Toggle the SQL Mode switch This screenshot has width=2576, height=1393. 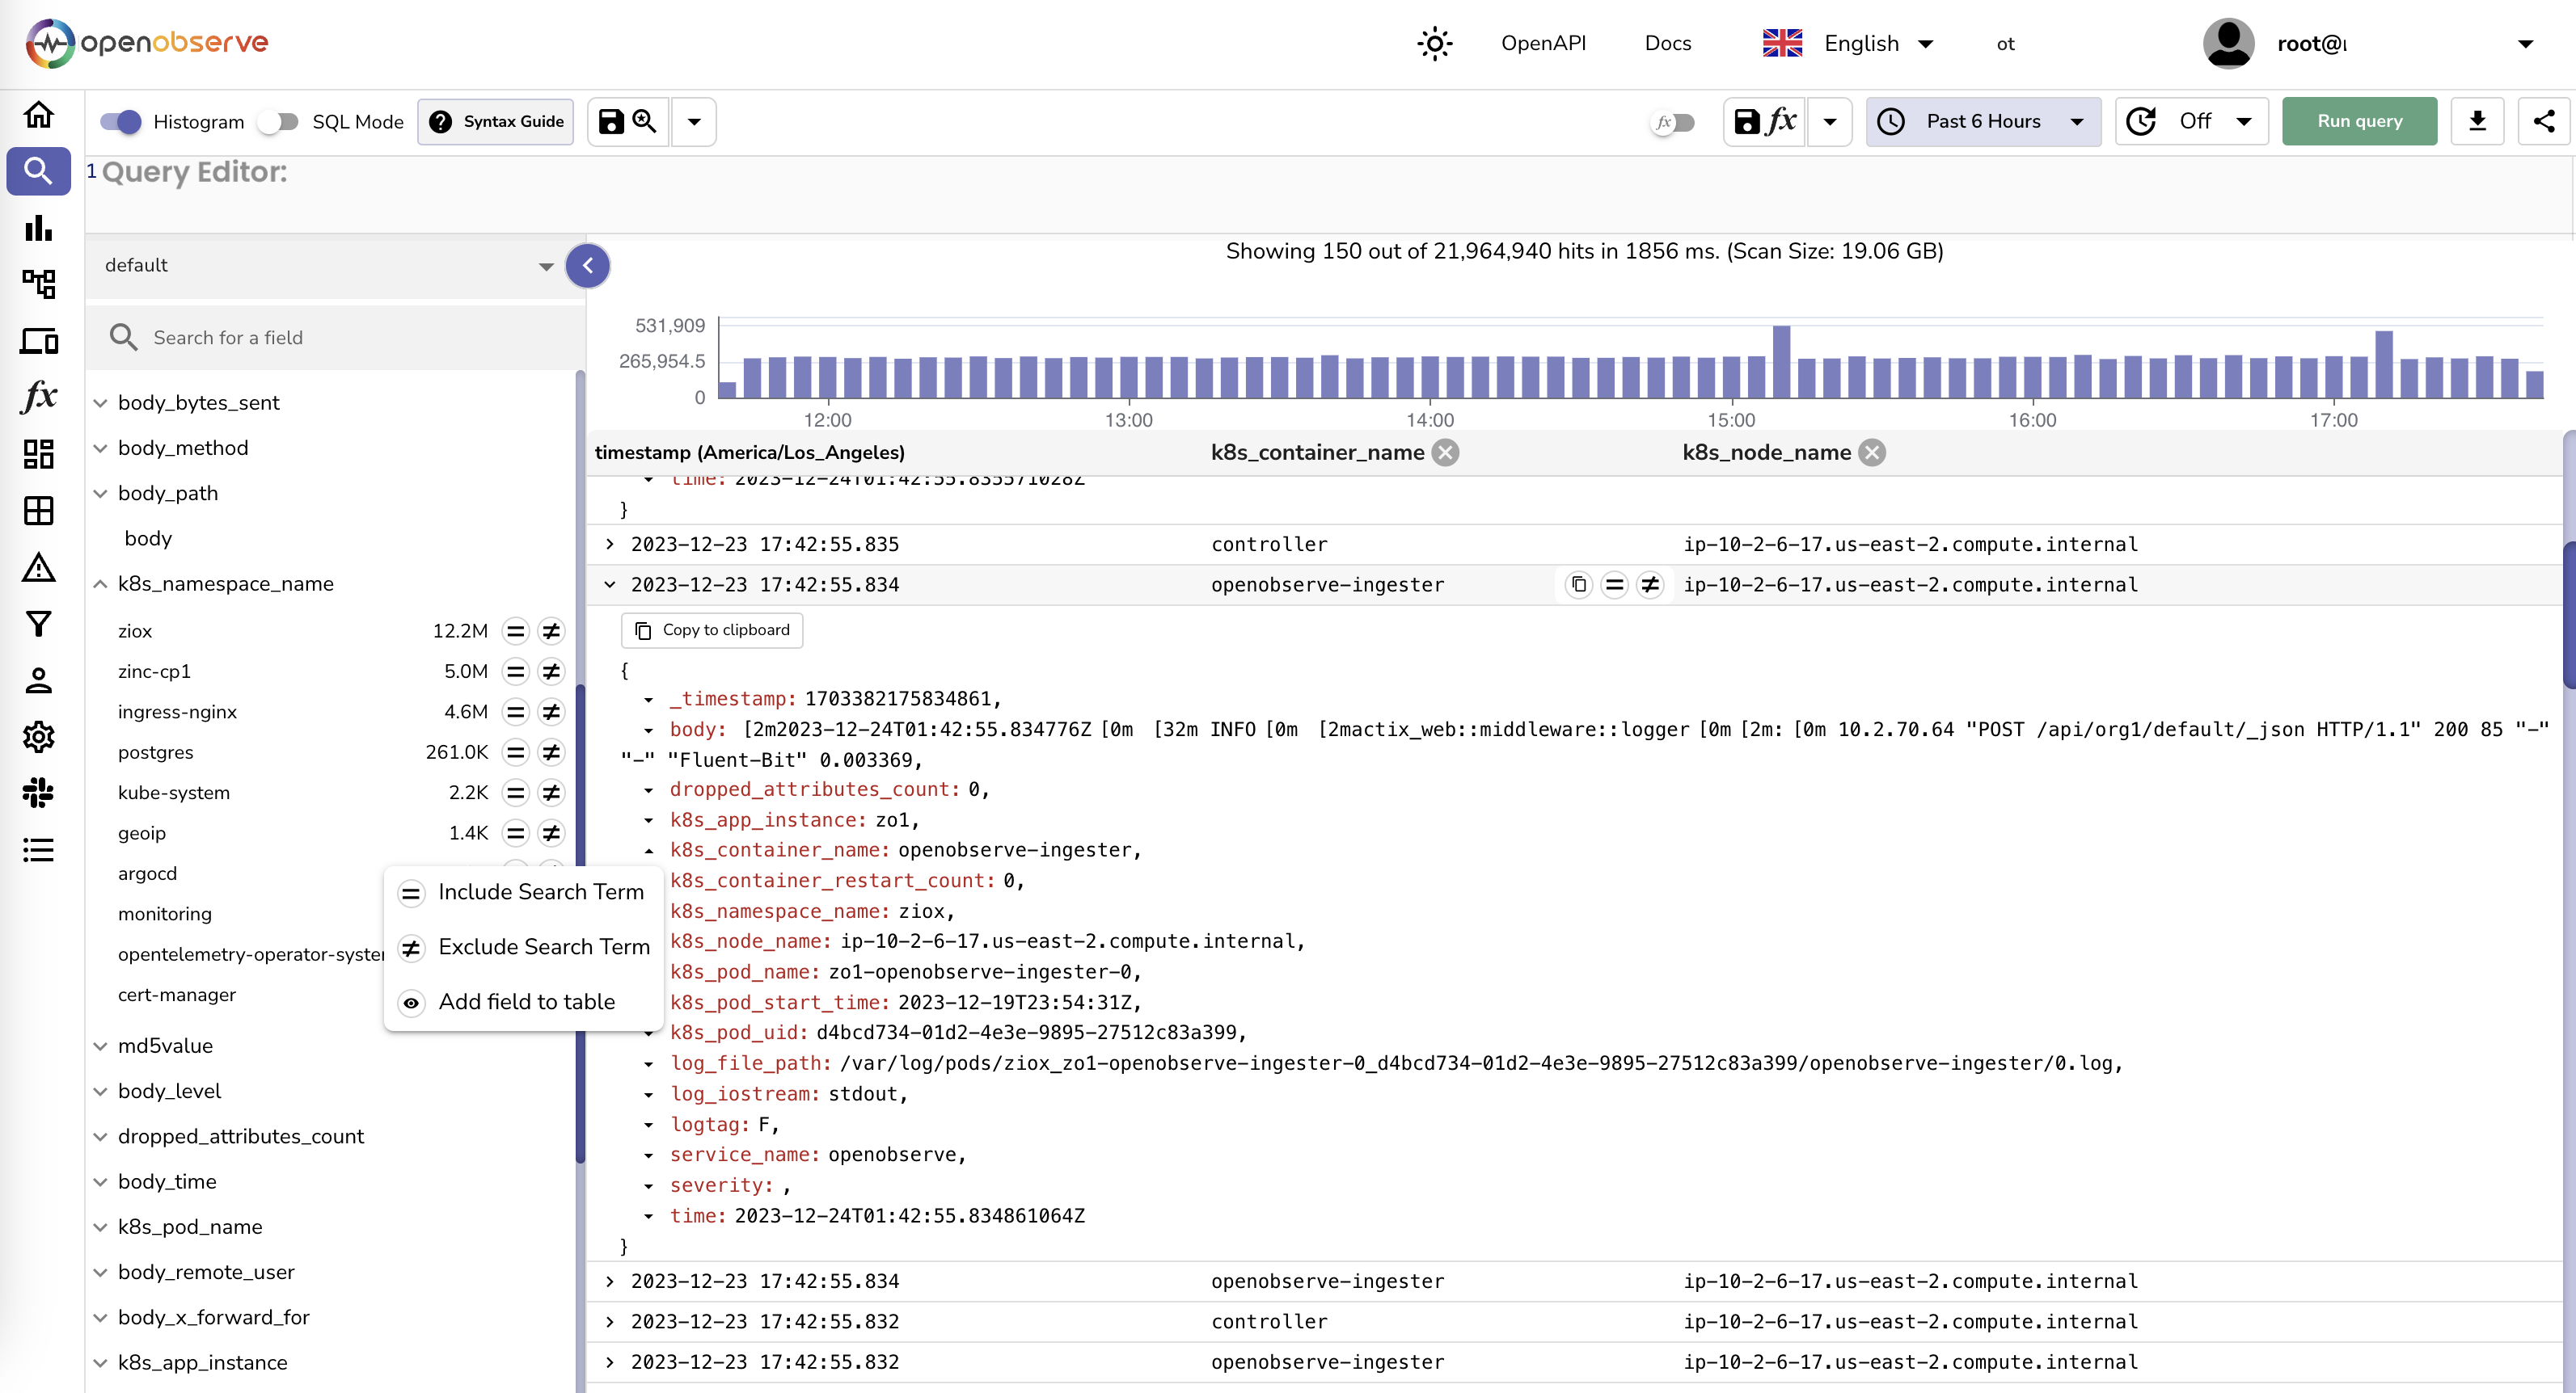(280, 122)
